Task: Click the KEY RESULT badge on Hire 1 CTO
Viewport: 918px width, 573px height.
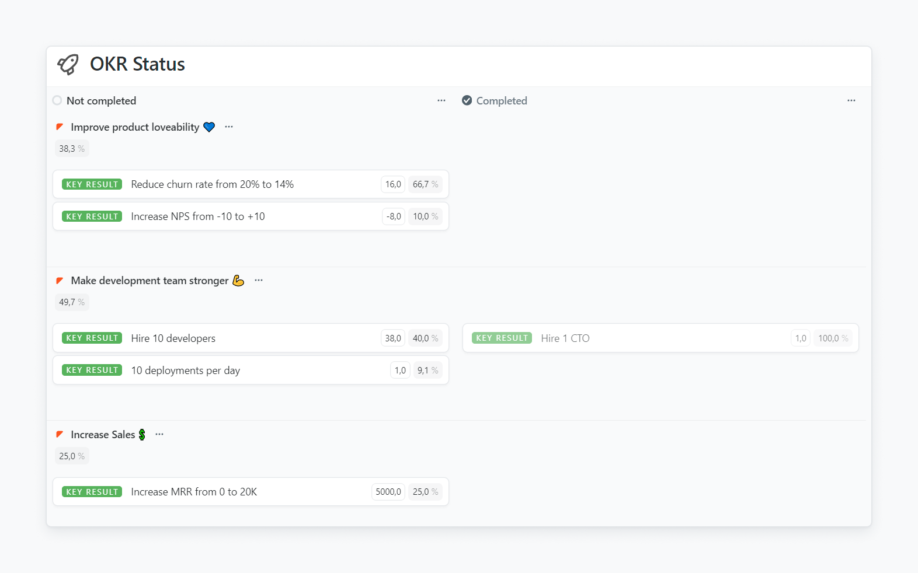Action: tap(502, 338)
